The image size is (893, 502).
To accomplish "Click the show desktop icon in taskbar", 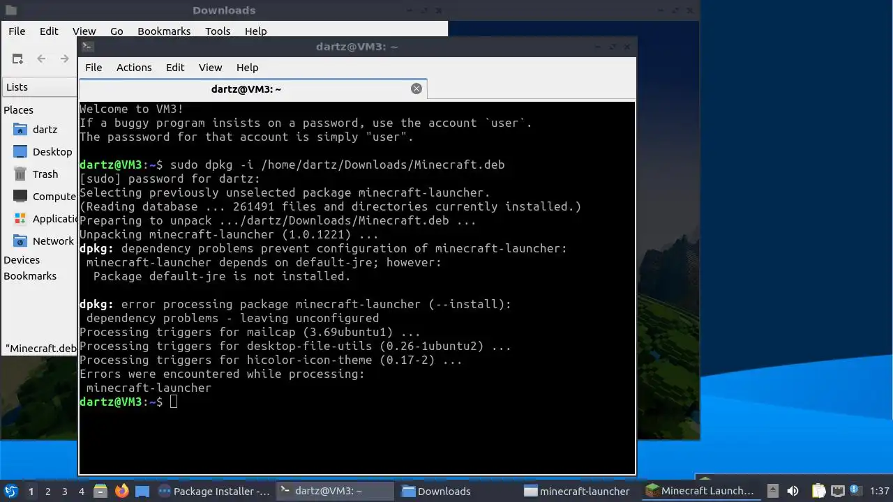I will click(x=142, y=491).
